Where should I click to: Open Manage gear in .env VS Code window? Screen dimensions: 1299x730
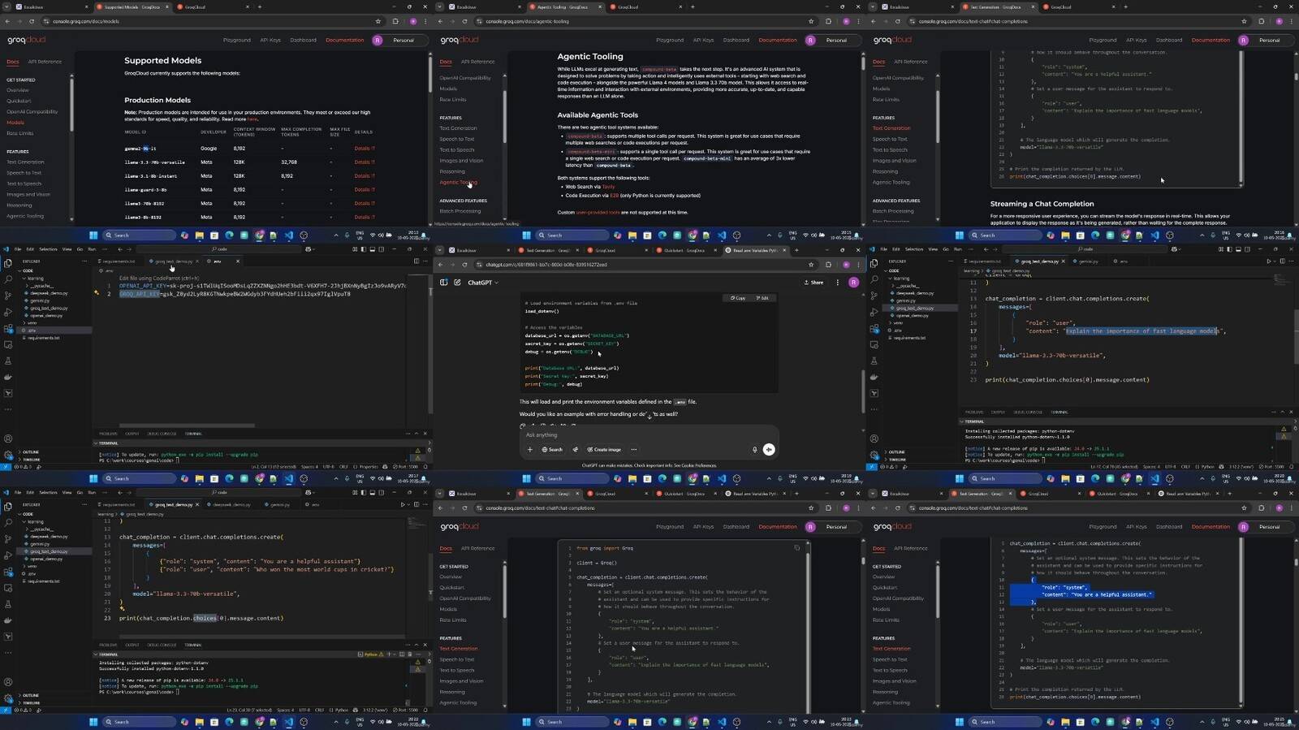pyautogui.click(x=8, y=455)
